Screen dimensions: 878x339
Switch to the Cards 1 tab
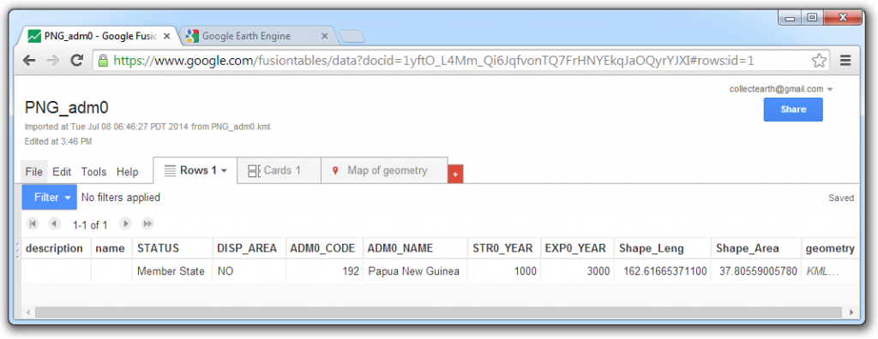tap(279, 170)
